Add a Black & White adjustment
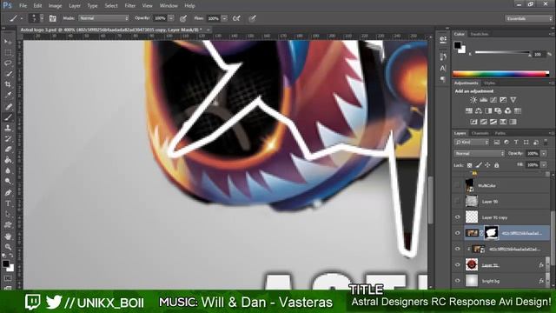Image resolution: width=556 pixels, height=313 pixels. tap(488, 111)
